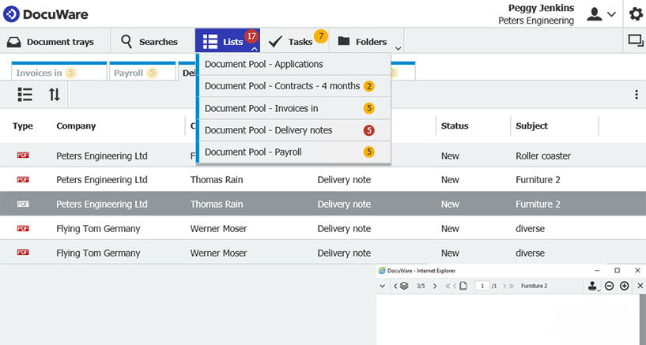Go to the next document in the viewer
The height and width of the screenshot is (345, 646).
(435, 286)
